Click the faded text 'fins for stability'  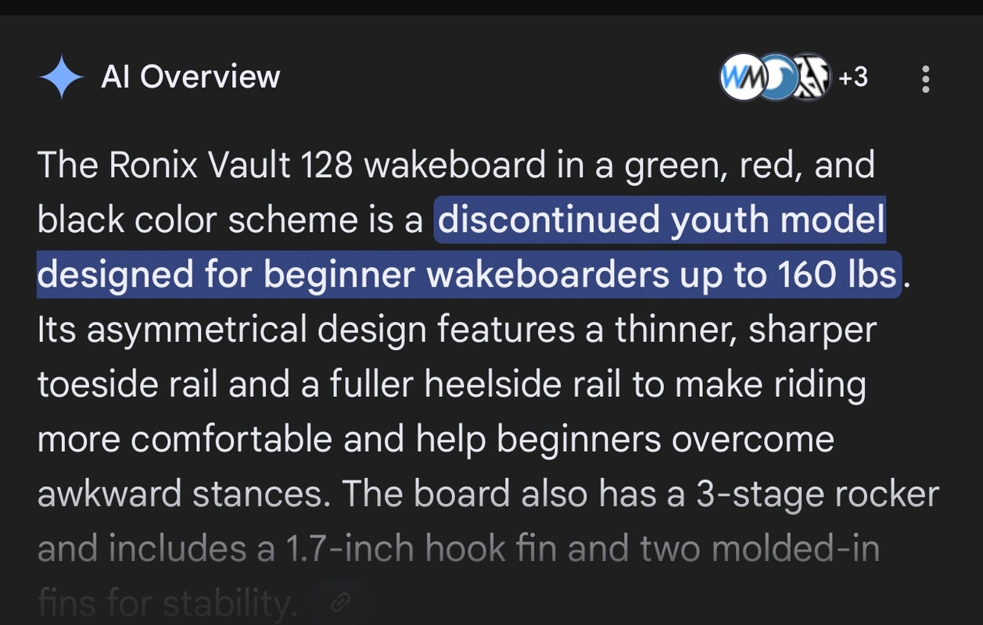[167, 602]
